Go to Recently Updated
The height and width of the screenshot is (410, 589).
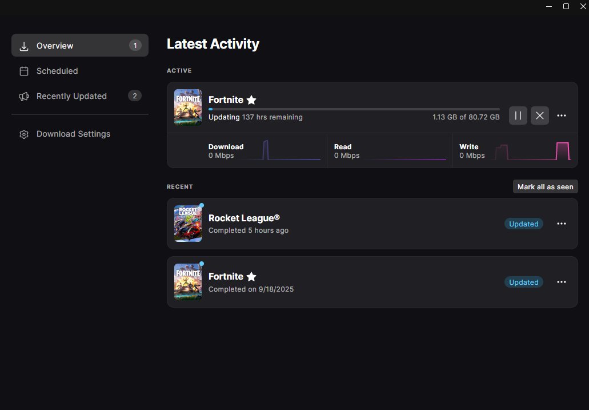tap(79, 96)
